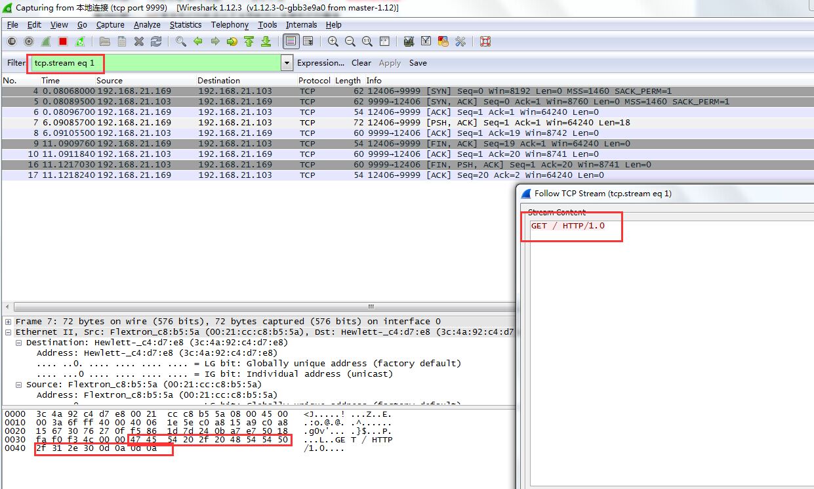Viewport: 814px width, 489px height.
Task: Collapse the Ethernet II details node
Action: pos(9,332)
